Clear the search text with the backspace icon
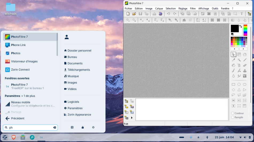 (x=55, y=127)
